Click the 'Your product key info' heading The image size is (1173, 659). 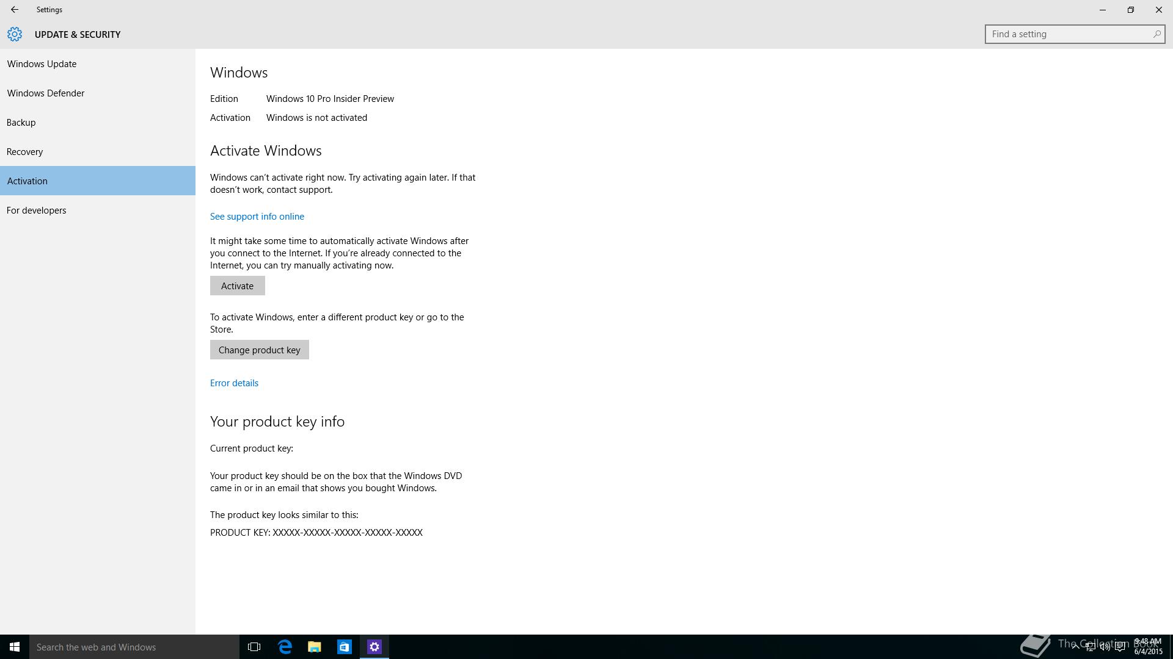(277, 422)
